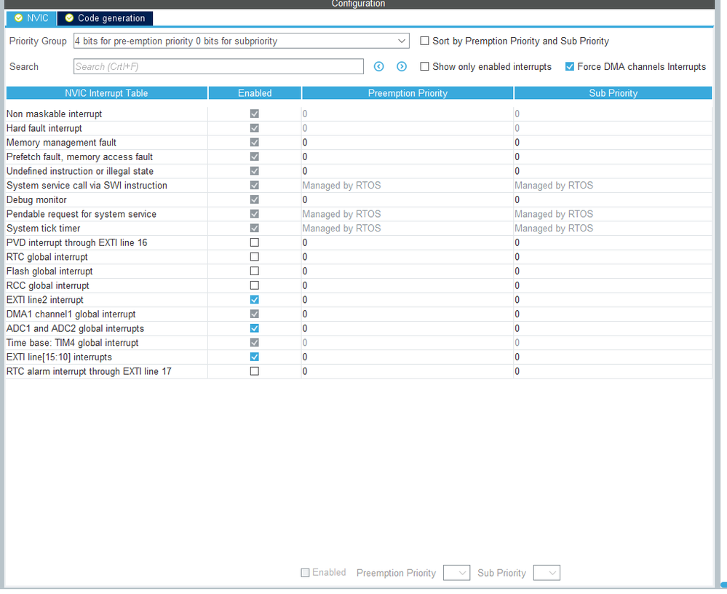Open the Priority Group dropdown
Viewport: 727px width, 594px height.
[x=241, y=41]
